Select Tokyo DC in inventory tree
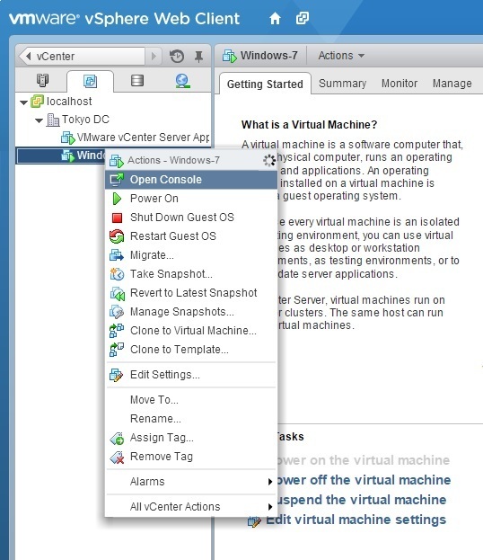This screenshot has width=483, height=560. pyautogui.click(x=85, y=120)
